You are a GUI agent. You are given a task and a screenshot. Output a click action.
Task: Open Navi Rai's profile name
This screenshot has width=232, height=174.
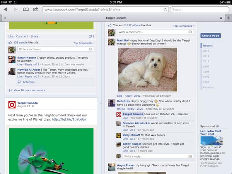coord(123,40)
